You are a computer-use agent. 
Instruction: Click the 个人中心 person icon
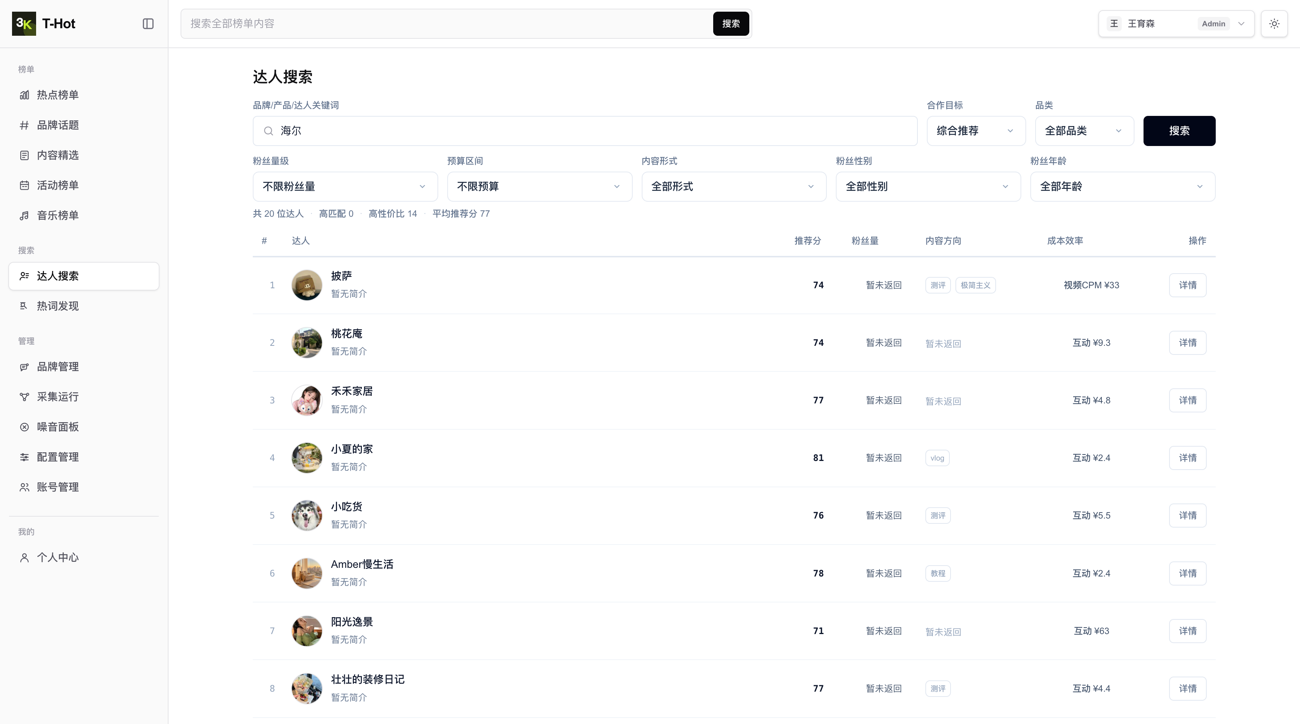[24, 557]
